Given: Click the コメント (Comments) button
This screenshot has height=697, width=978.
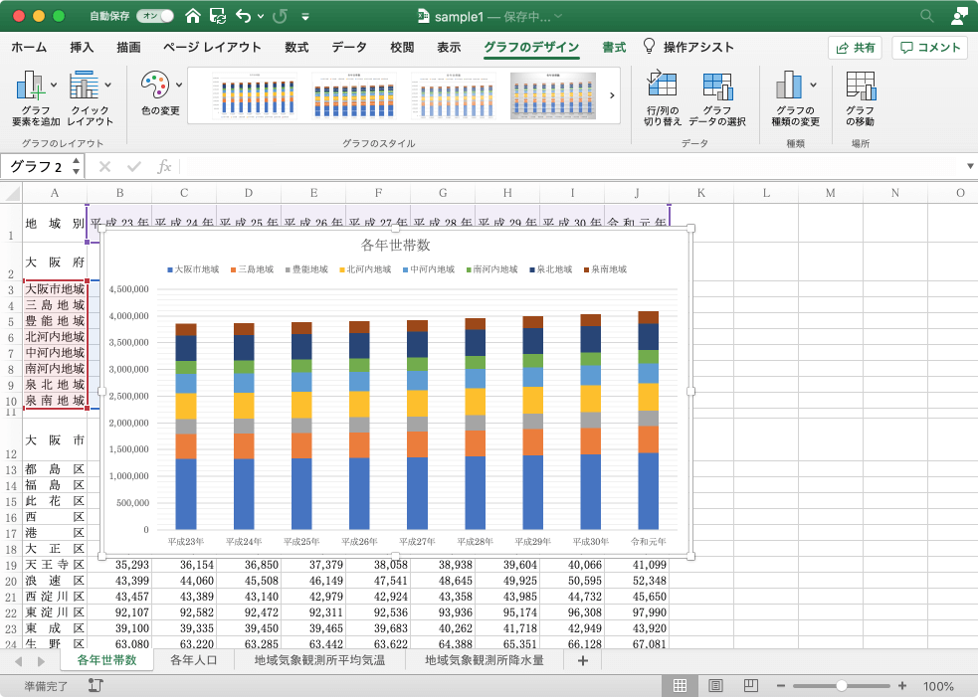Looking at the screenshot, I should point(930,47).
